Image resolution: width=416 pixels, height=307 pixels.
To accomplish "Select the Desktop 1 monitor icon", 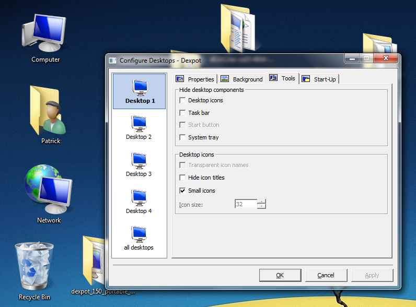I will (140, 88).
